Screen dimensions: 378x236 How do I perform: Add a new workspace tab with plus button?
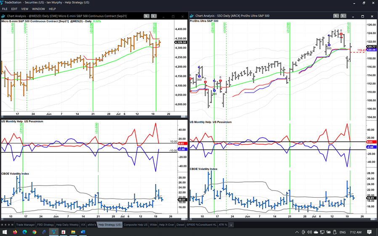click(x=231, y=225)
